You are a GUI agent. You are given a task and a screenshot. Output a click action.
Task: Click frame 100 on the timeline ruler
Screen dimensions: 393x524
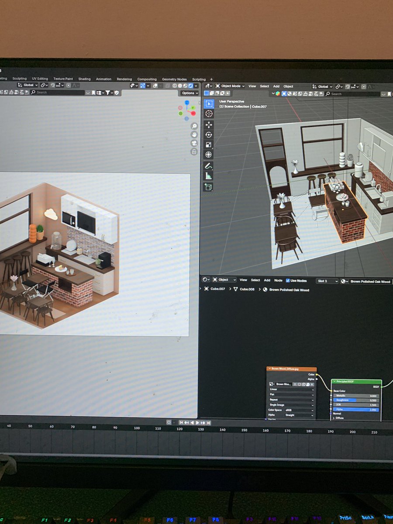click(137, 428)
